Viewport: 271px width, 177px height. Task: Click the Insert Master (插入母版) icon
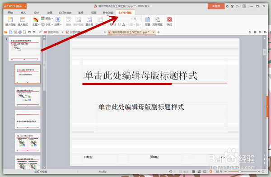click(10, 21)
